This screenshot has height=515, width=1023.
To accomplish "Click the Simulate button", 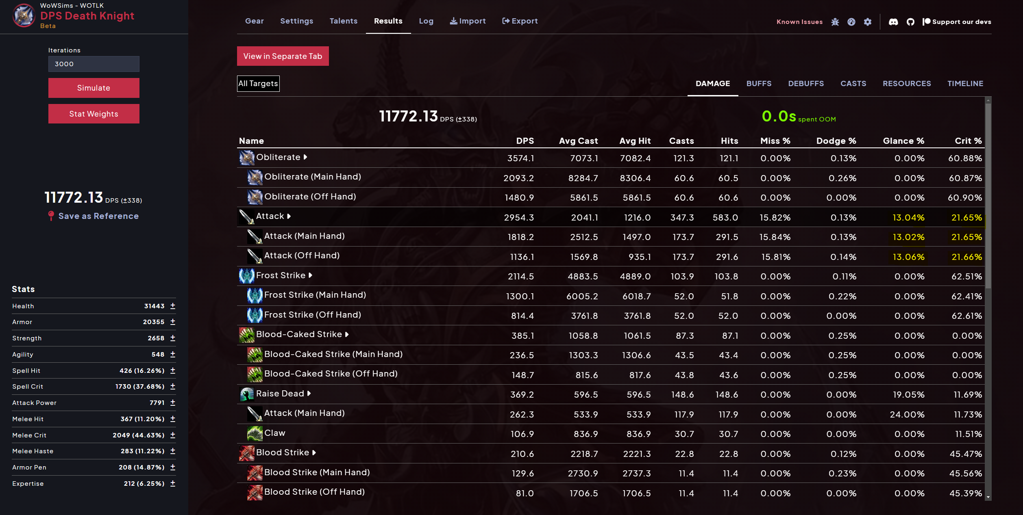I will coord(94,88).
